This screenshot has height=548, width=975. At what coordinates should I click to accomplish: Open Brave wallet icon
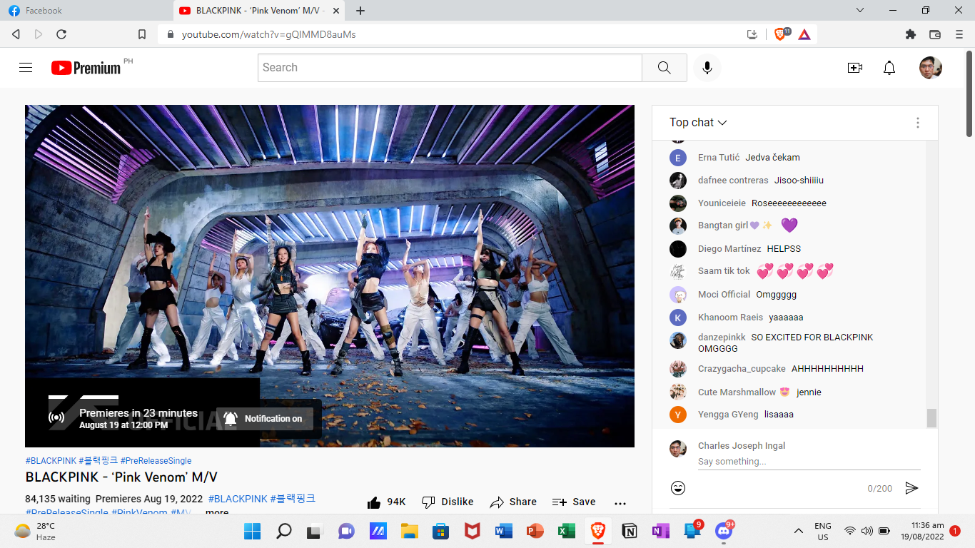point(934,34)
